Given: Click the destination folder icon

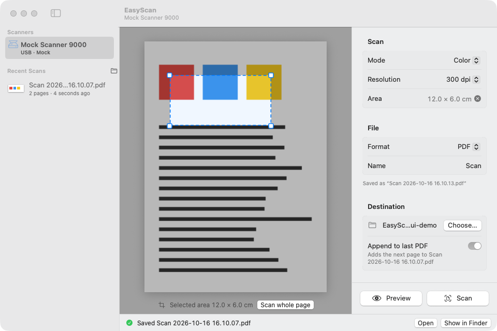Looking at the screenshot, I should pos(372,225).
